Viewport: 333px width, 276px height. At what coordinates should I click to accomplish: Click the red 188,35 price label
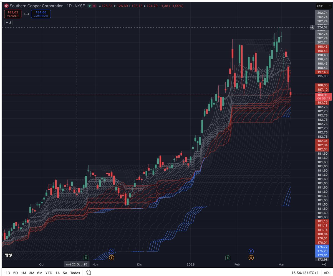322,85
